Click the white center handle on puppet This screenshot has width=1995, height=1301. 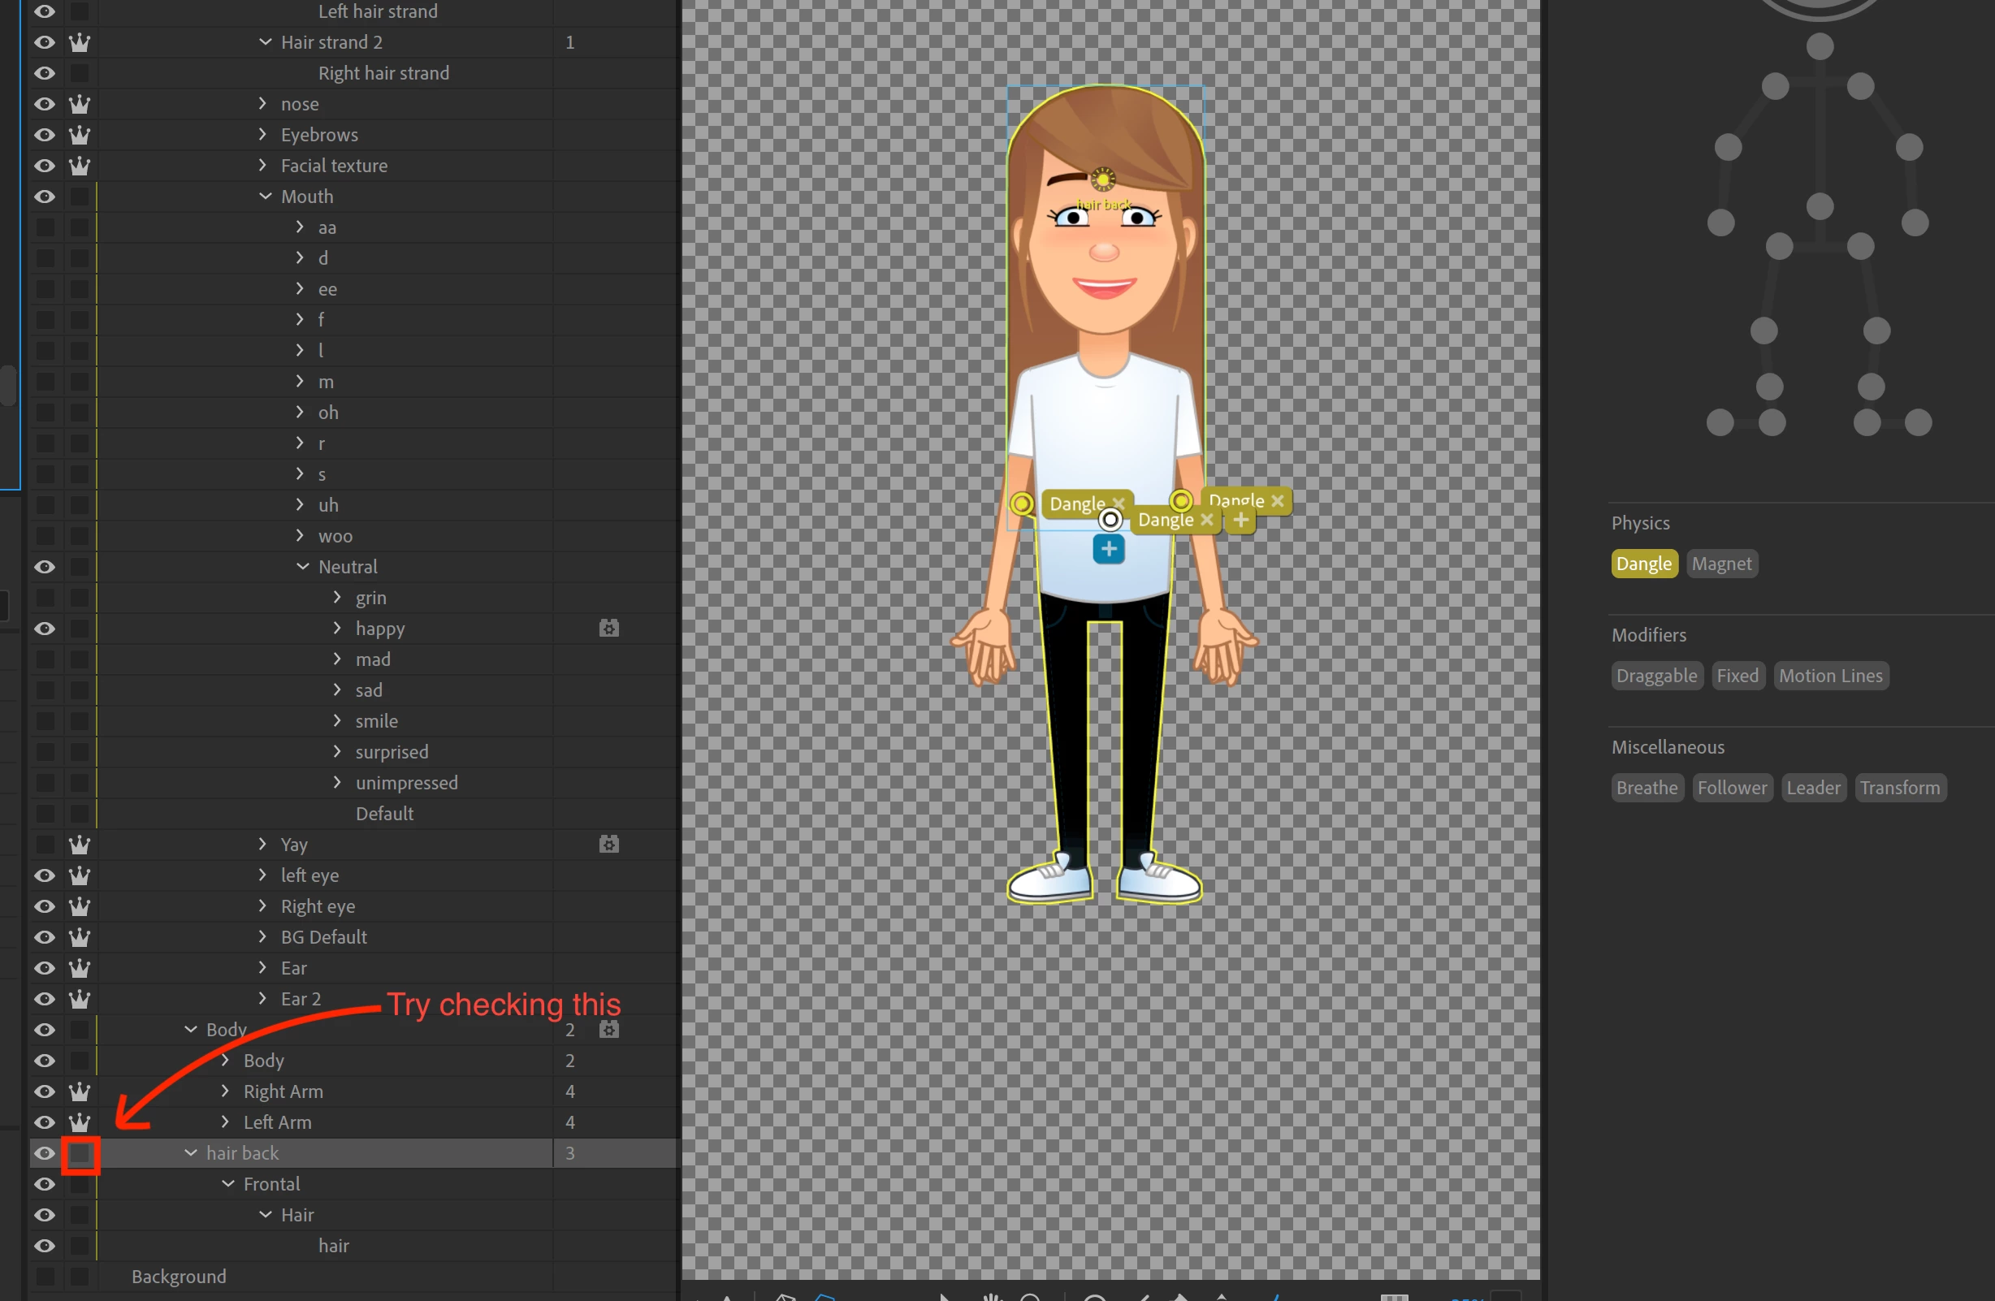(x=1110, y=520)
